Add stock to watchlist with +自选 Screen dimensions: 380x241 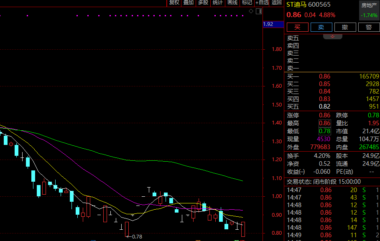(262, 3)
